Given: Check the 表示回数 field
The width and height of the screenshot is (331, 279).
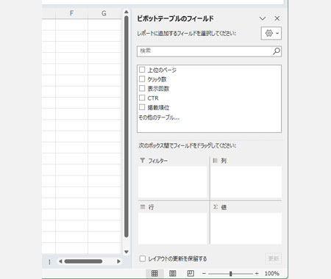Looking at the screenshot, I should 142,88.
